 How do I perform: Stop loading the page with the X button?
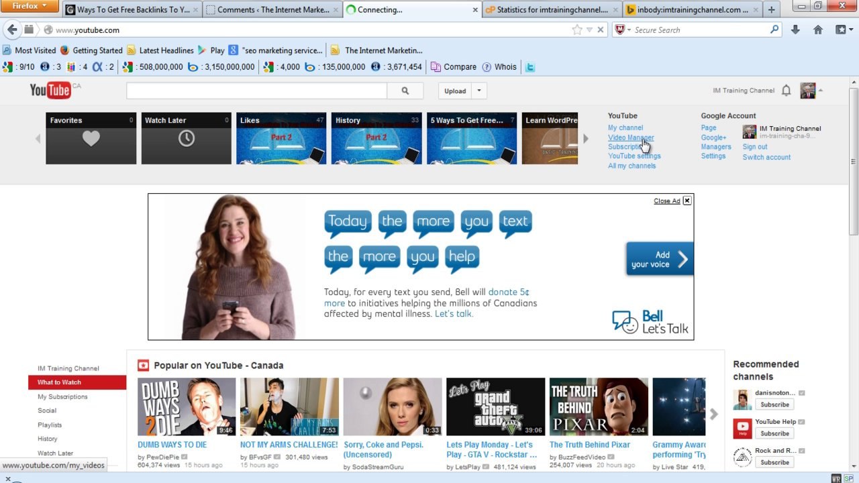coord(601,30)
